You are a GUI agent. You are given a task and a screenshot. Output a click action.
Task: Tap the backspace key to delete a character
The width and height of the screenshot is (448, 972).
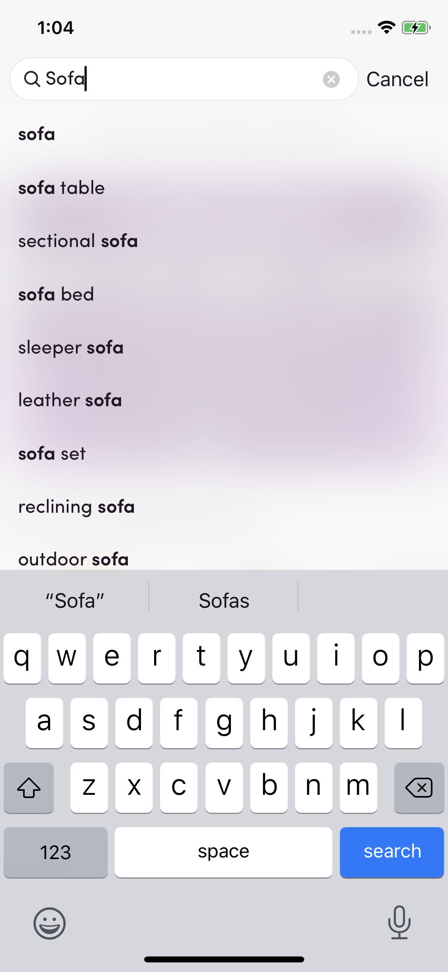point(419,788)
